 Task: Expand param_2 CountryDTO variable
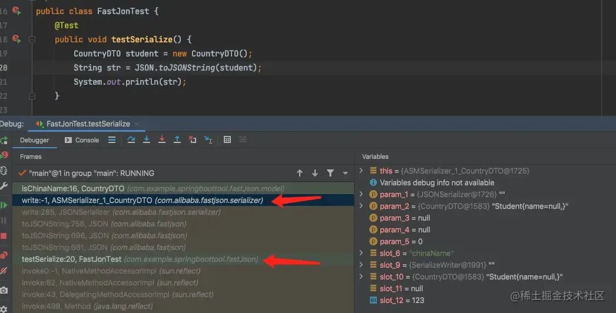(362, 207)
